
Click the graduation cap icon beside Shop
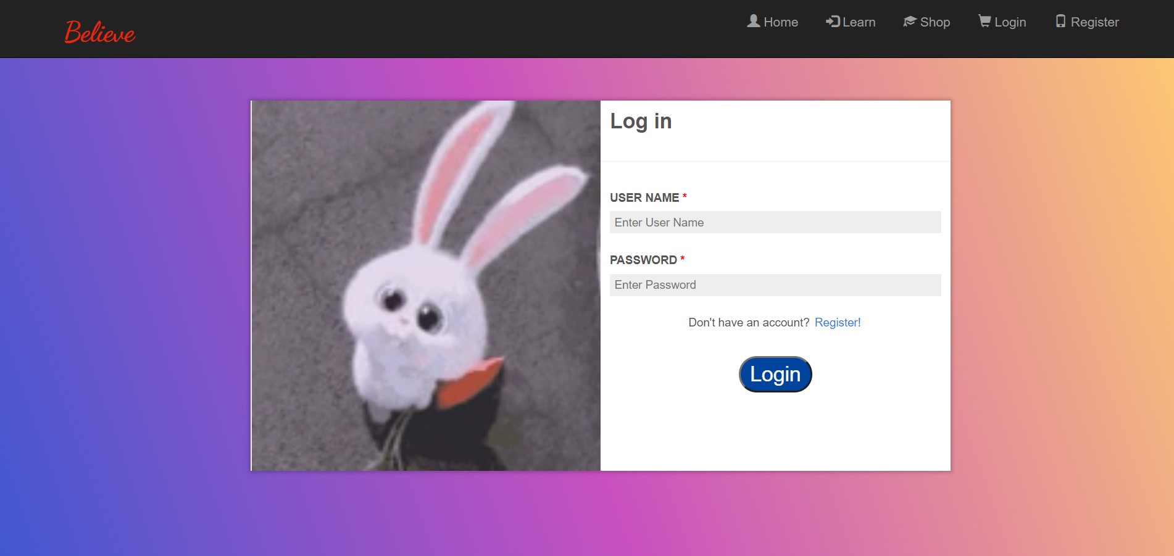click(x=910, y=22)
